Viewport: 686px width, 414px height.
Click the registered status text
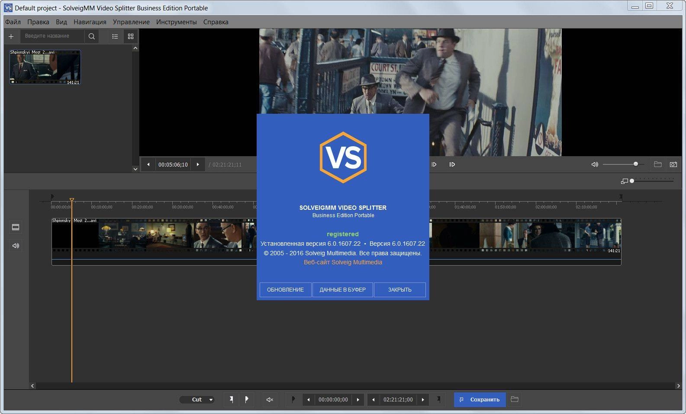[343, 234]
